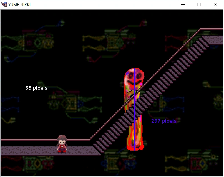Minimize the YUME NIKKI window
The width and height of the screenshot is (224, 177).
[x=183, y=5]
